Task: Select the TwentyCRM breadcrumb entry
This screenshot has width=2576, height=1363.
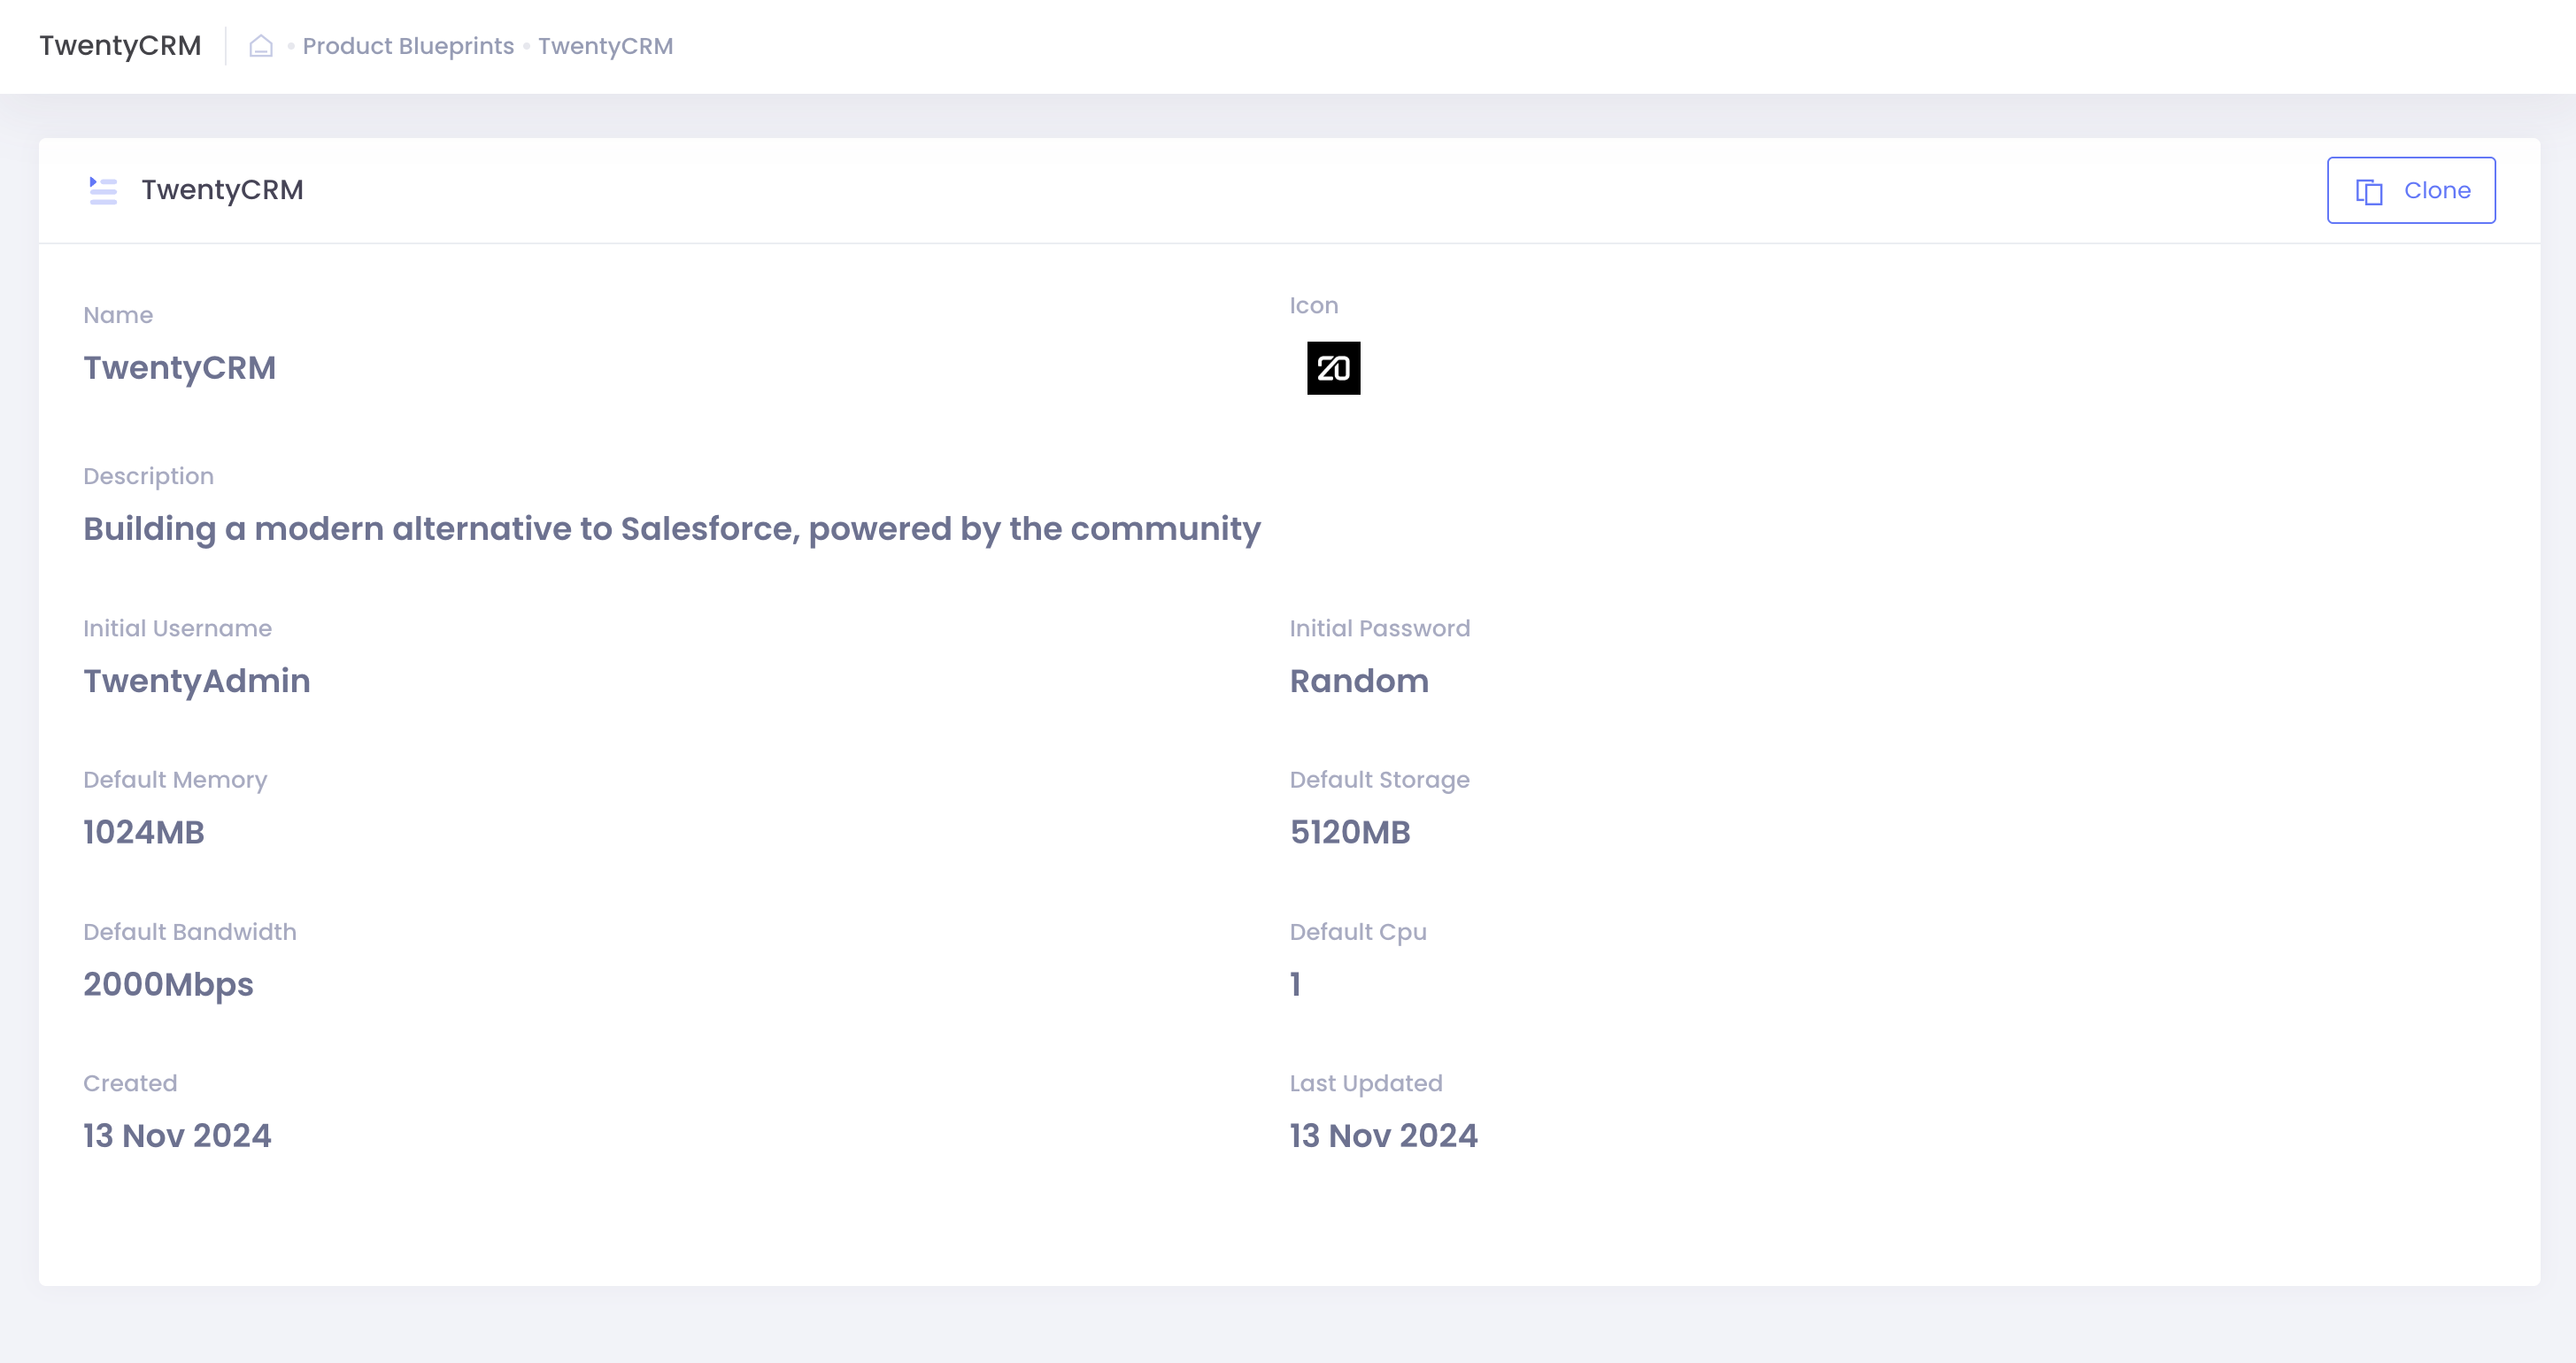Action: point(605,46)
